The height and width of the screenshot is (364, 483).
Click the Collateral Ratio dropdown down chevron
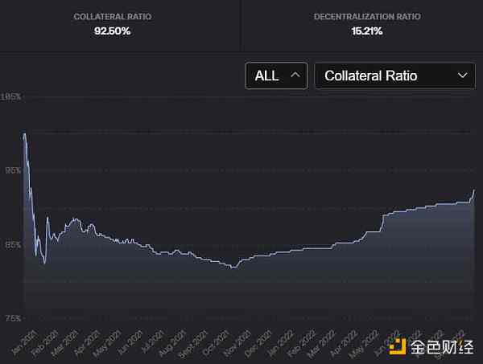[462, 76]
